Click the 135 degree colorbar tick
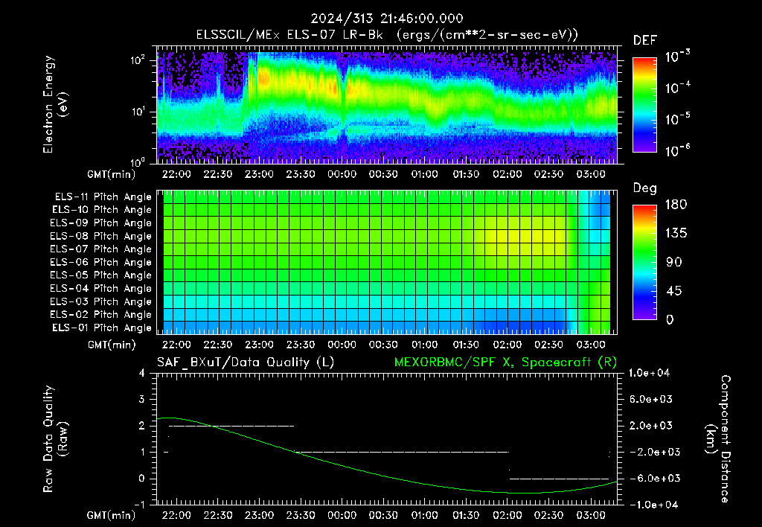This screenshot has width=762, height=527. point(676,234)
